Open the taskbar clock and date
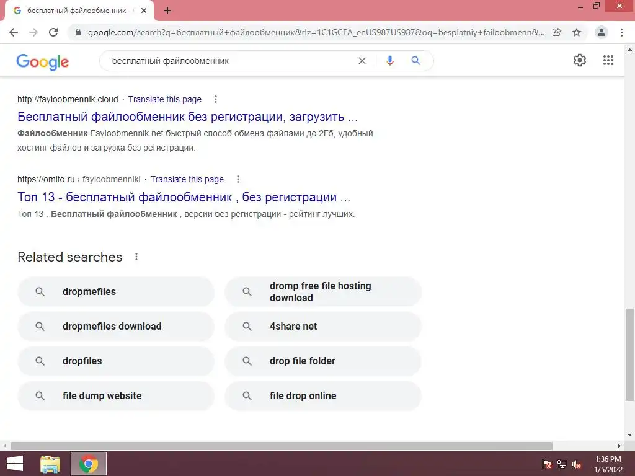Image resolution: width=635 pixels, height=476 pixels. tap(608, 464)
